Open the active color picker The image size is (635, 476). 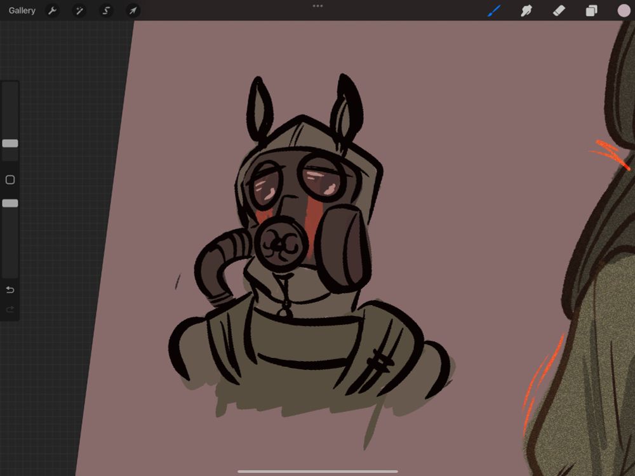coord(624,11)
